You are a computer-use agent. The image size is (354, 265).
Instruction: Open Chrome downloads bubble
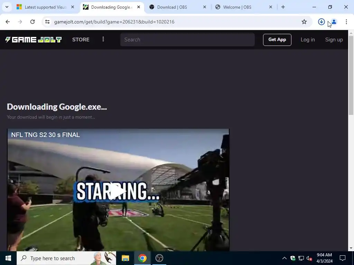click(x=321, y=22)
